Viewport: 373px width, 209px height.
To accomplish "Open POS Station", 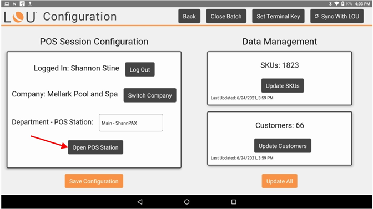I will [x=95, y=147].
